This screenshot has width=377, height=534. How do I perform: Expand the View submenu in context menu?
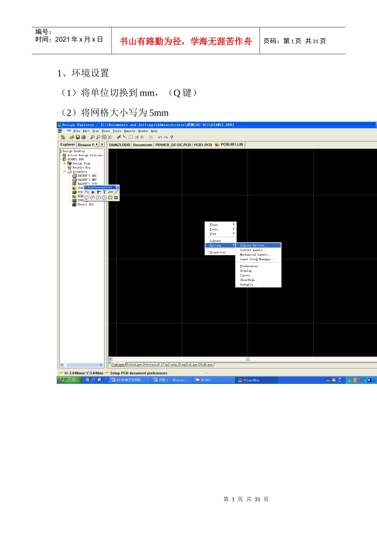221,234
